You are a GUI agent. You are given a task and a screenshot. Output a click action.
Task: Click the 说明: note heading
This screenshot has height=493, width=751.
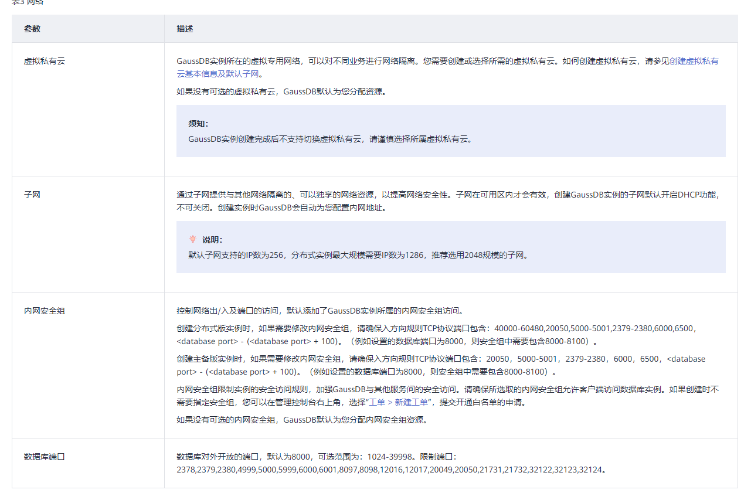pos(212,240)
